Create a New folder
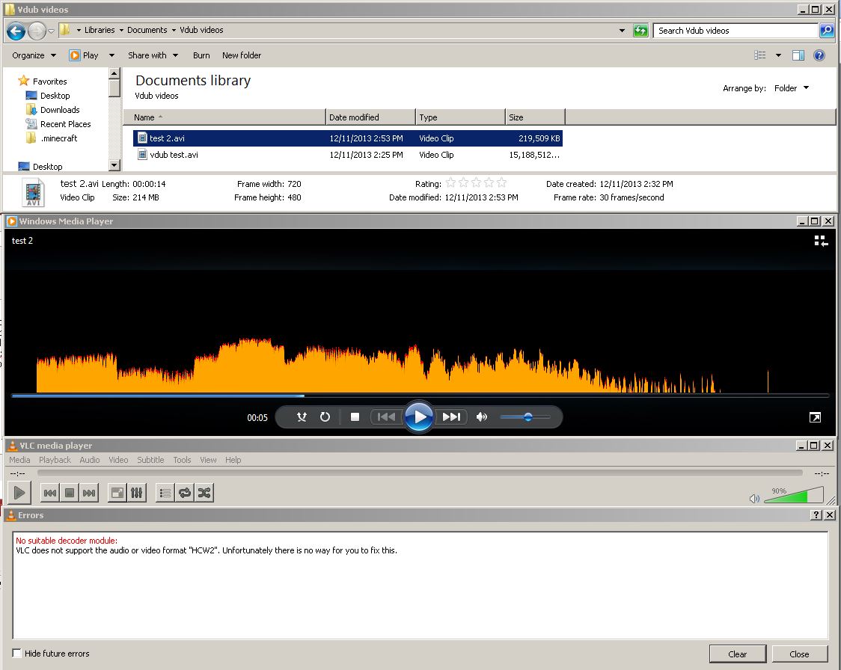 click(242, 55)
